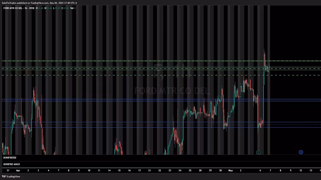
Task: Click the 'FORD MTR CO DEL' symbol title
Action: click(13, 8)
